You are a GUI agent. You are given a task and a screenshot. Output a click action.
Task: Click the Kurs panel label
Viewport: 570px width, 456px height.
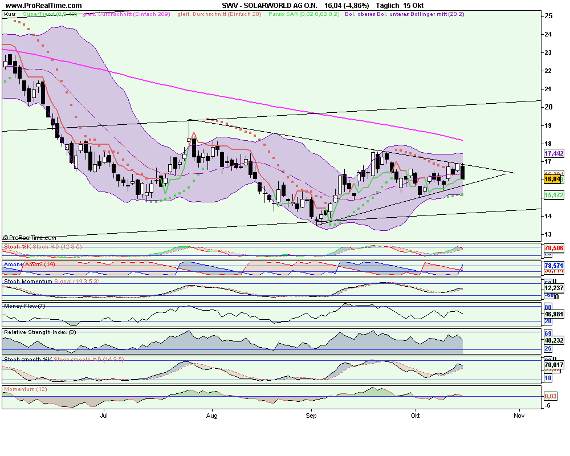[x=10, y=14]
